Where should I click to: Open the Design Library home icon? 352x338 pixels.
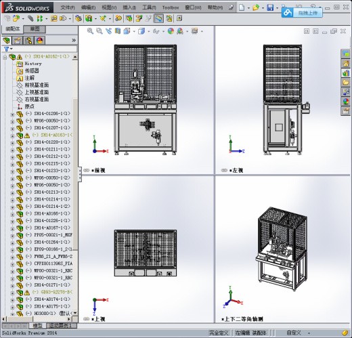346,64
